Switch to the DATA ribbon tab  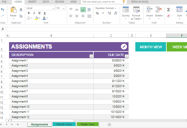point(46,2)
